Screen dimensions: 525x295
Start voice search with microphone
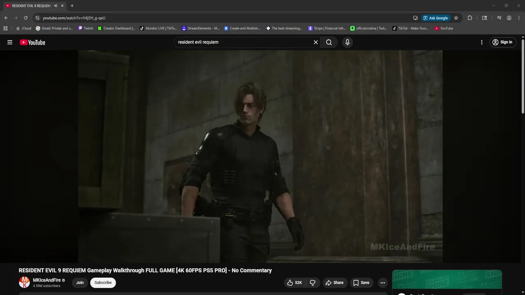347,42
